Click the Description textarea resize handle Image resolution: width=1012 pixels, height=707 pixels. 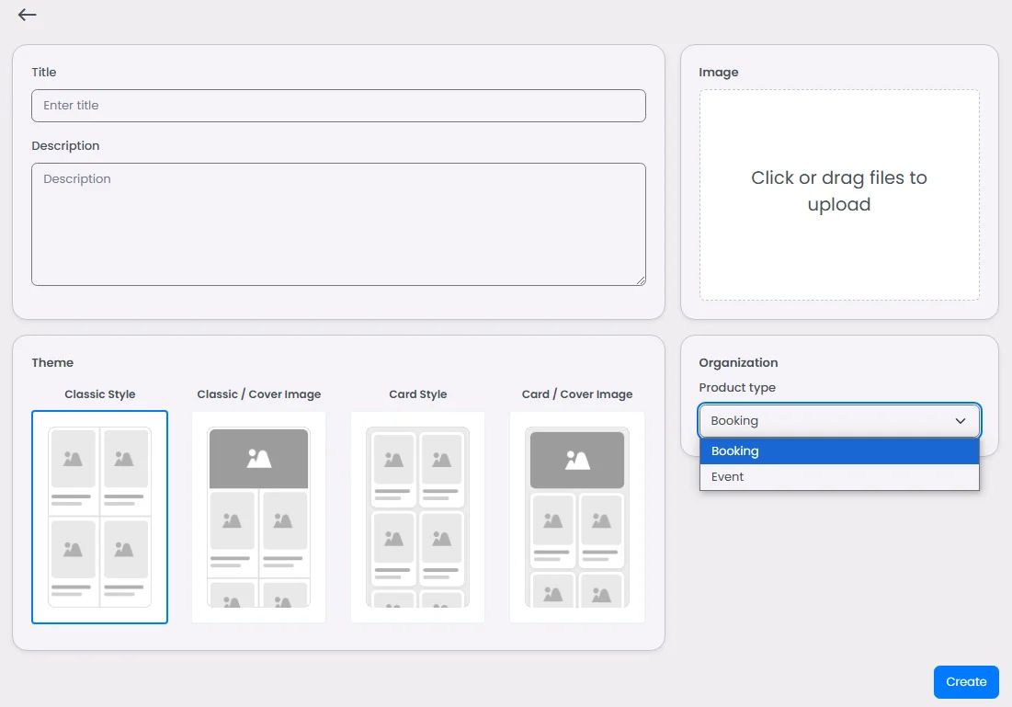(641, 280)
